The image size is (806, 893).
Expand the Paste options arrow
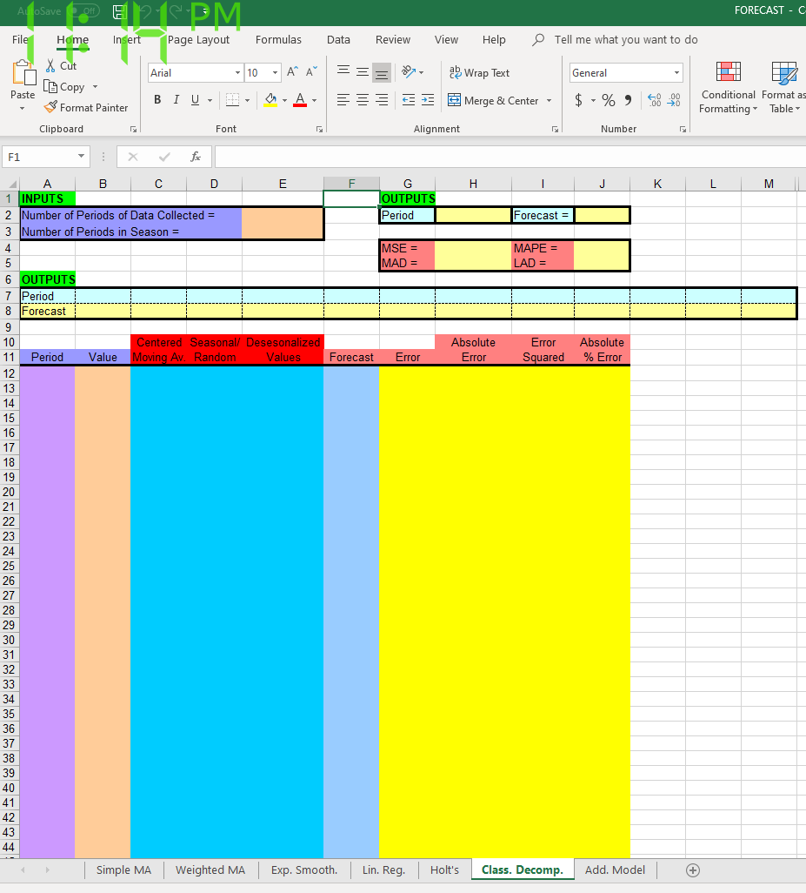(23, 108)
